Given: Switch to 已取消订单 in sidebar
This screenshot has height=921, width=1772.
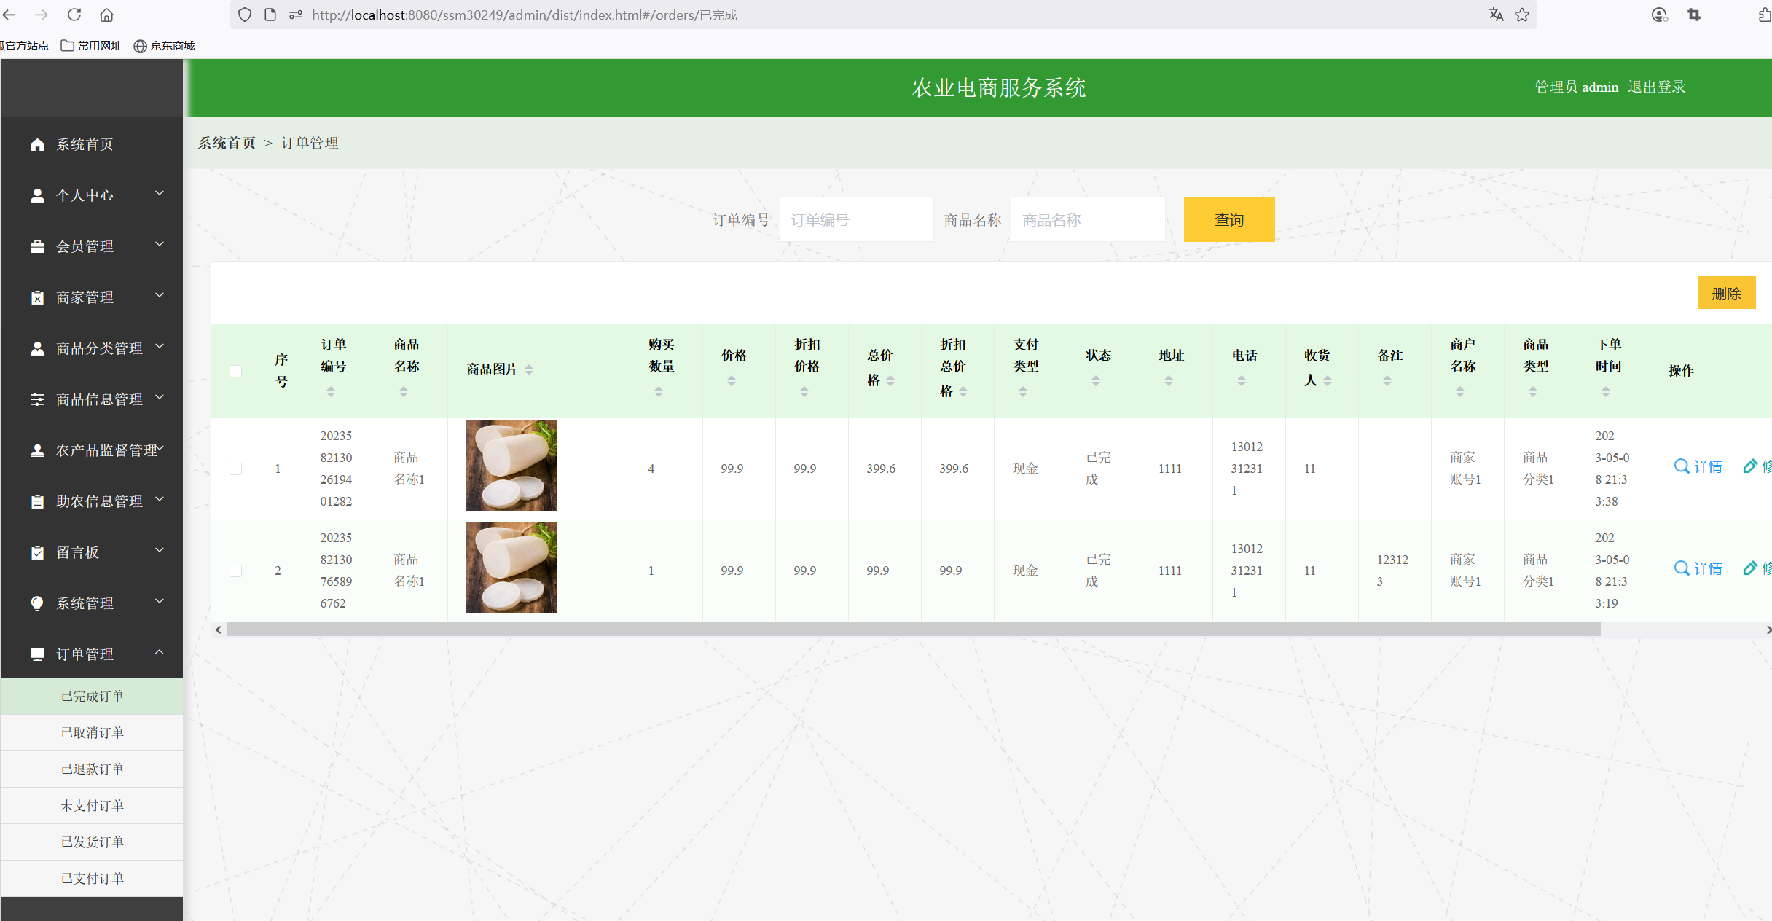Looking at the screenshot, I should [92, 732].
